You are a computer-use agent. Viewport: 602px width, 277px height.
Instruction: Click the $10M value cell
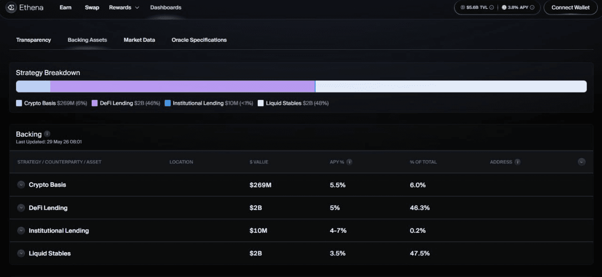point(258,231)
